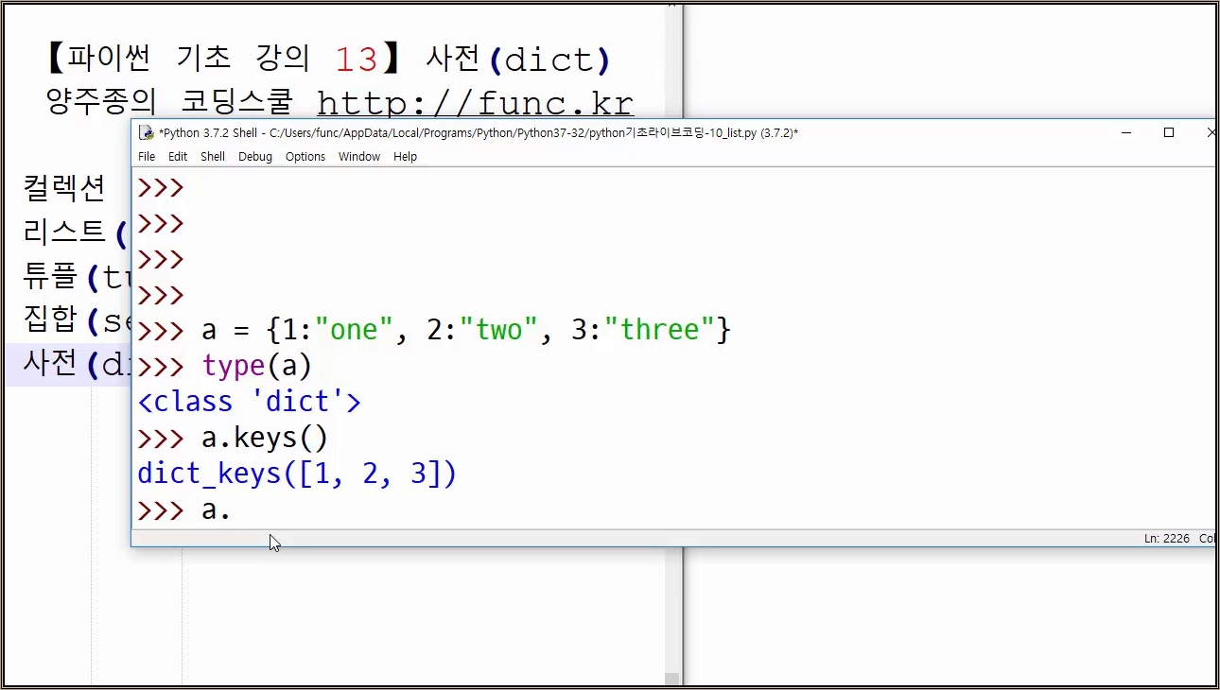
Task: Click the 'a.' prompt input line
Action: pos(184,510)
